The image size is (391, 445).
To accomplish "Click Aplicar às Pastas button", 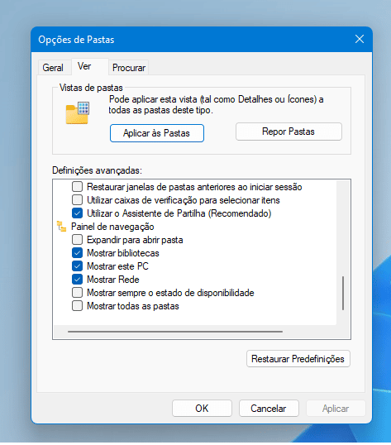I will click(157, 133).
